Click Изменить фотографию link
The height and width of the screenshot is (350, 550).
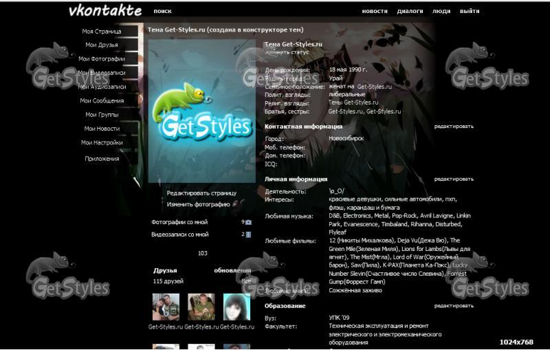[198, 204]
